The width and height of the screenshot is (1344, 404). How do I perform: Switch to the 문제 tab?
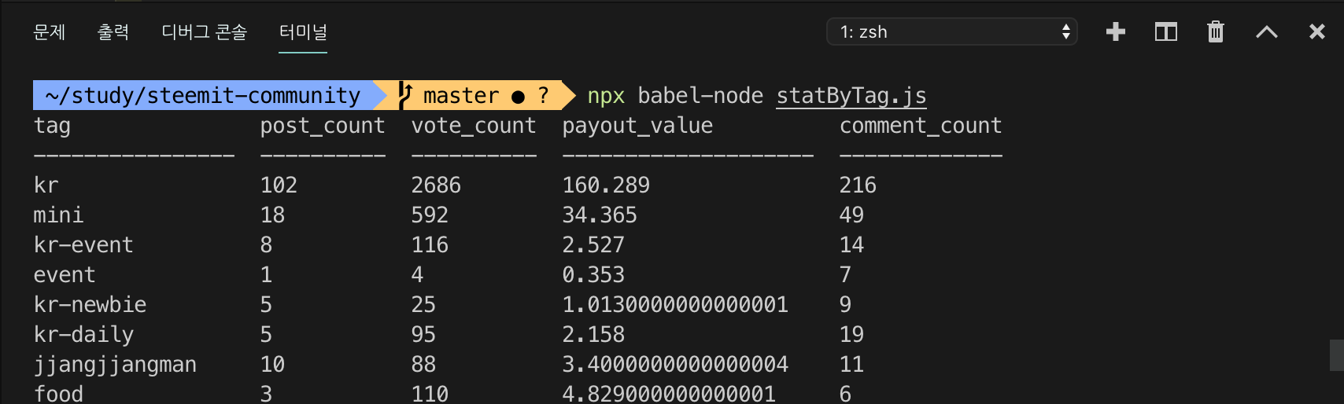tap(50, 32)
